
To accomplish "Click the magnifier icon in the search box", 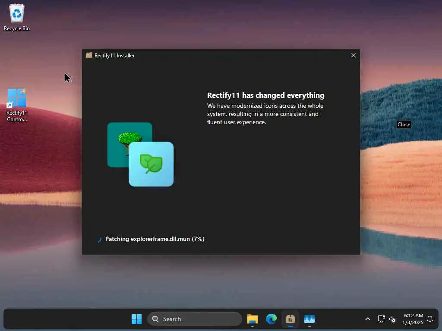I will 155,319.
